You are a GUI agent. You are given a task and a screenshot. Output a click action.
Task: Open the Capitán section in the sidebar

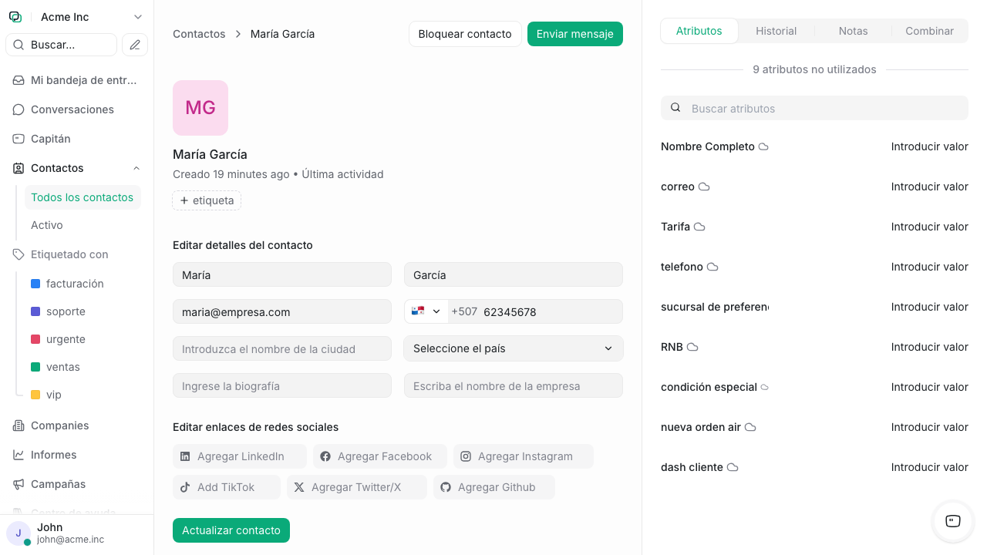pos(49,139)
